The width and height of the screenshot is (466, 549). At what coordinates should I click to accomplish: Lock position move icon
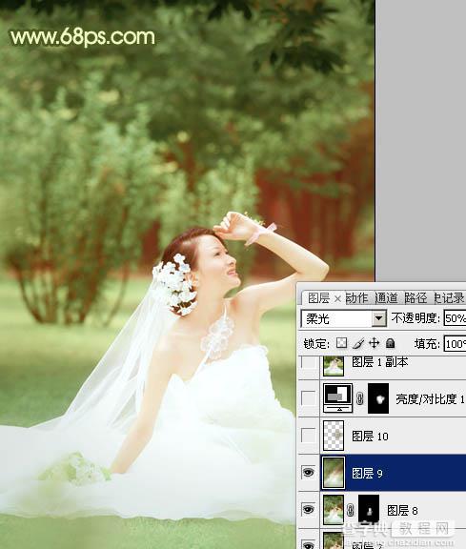point(374,343)
